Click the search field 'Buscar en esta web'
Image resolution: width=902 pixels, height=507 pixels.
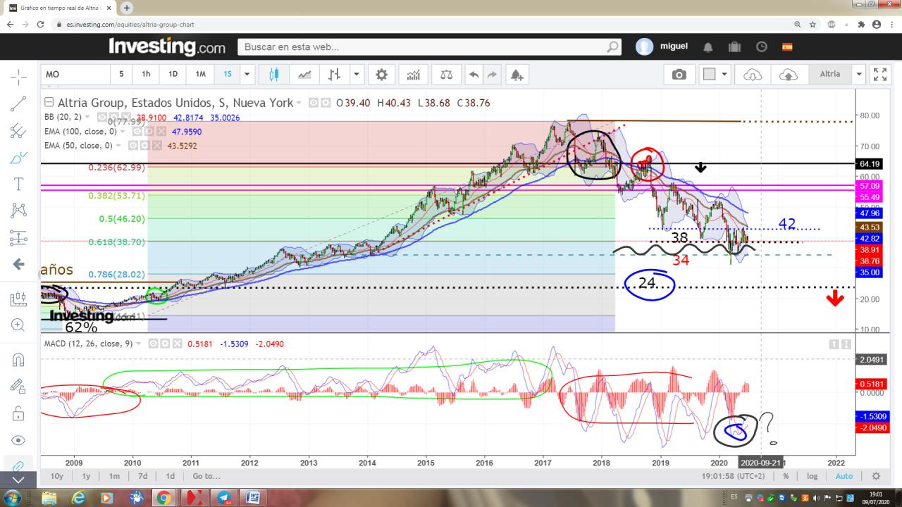[423, 47]
